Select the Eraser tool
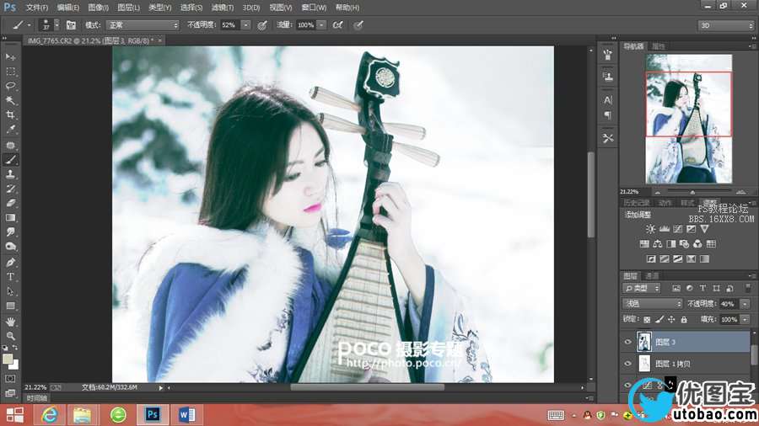 coord(10,203)
